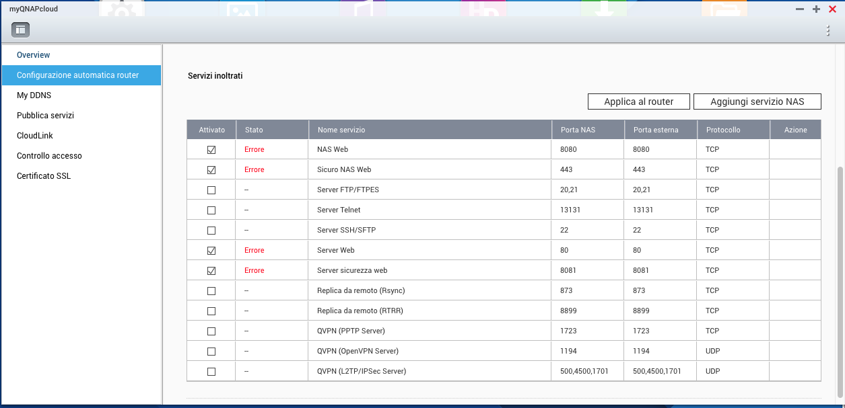Disable the Server Web checkbox
This screenshot has height=408, width=845.
(211, 251)
